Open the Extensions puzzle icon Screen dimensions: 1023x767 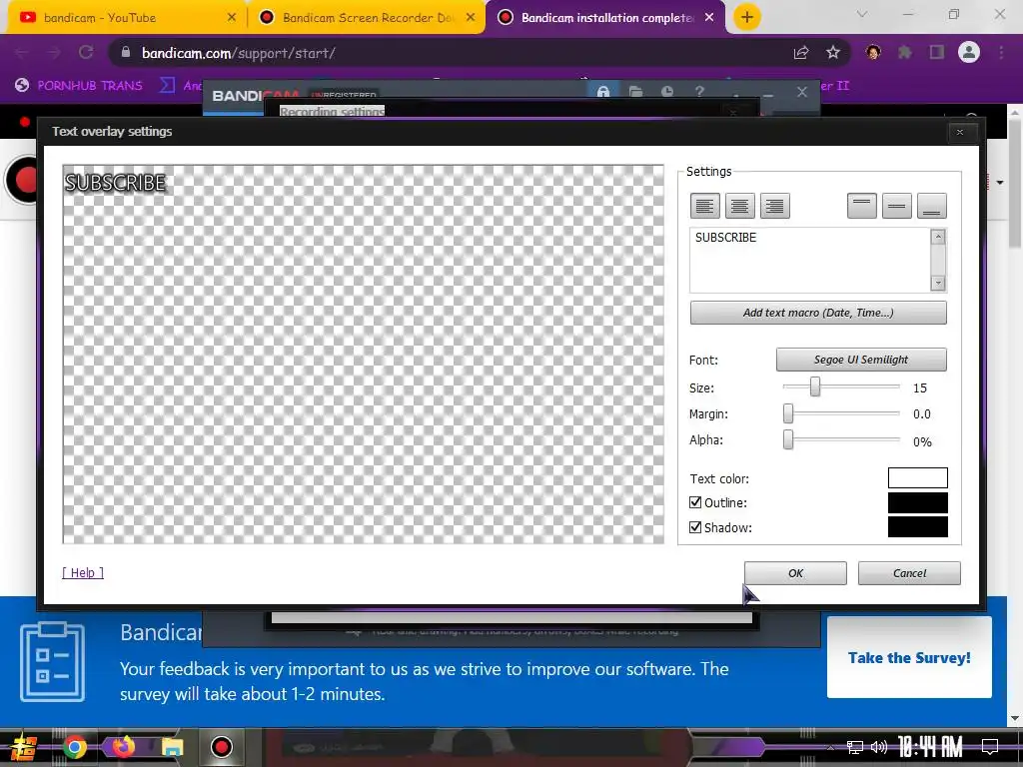click(905, 53)
